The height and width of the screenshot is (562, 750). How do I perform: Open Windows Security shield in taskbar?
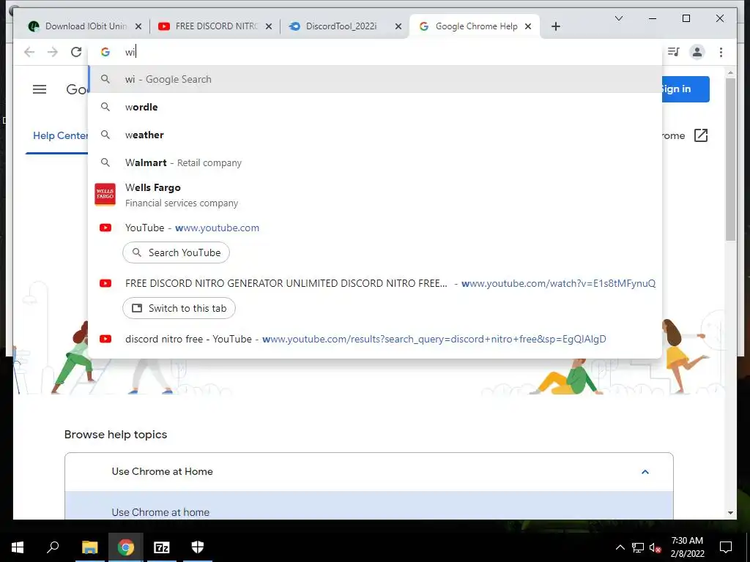click(198, 547)
